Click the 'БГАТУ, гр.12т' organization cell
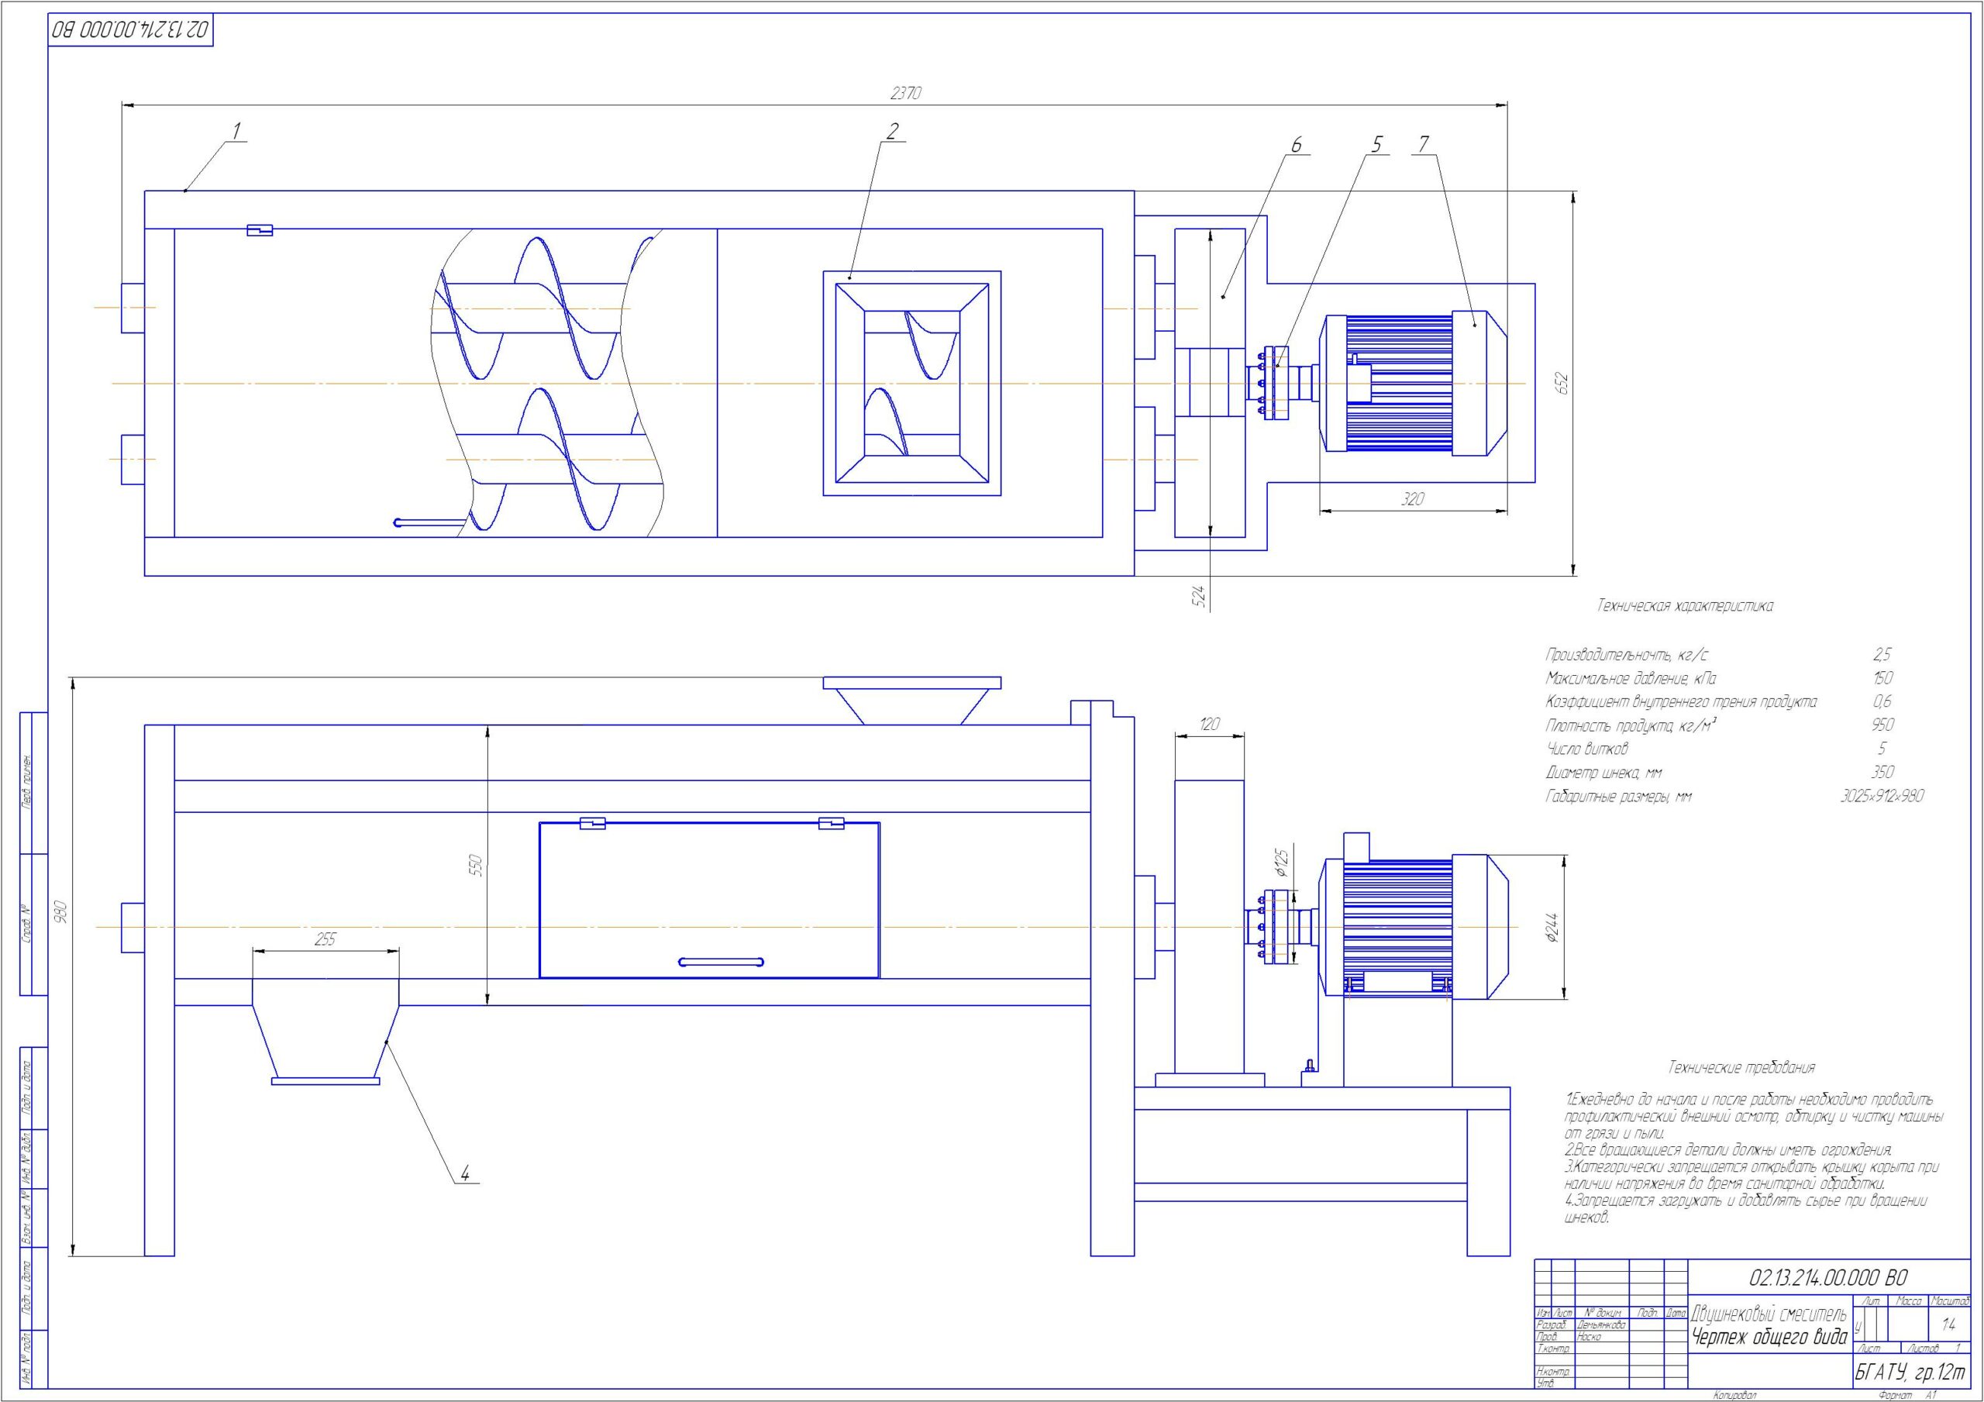This screenshot has height=1402, width=1984. (x=1911, y=1372)
